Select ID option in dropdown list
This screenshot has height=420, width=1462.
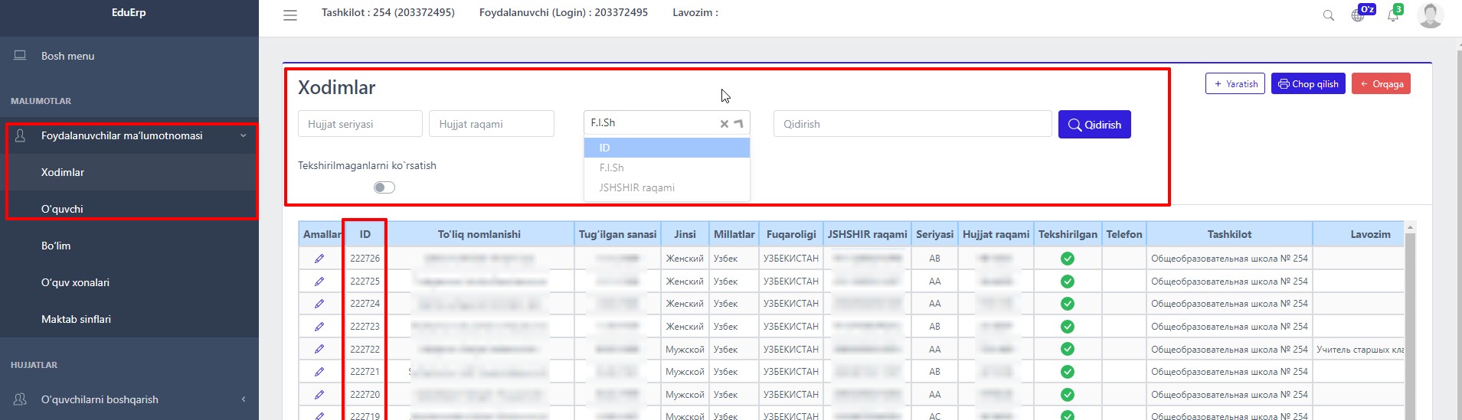[x=666, y=148]
